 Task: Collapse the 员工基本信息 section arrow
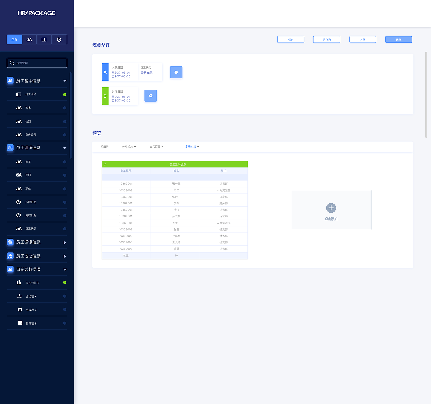click(65, 81)
